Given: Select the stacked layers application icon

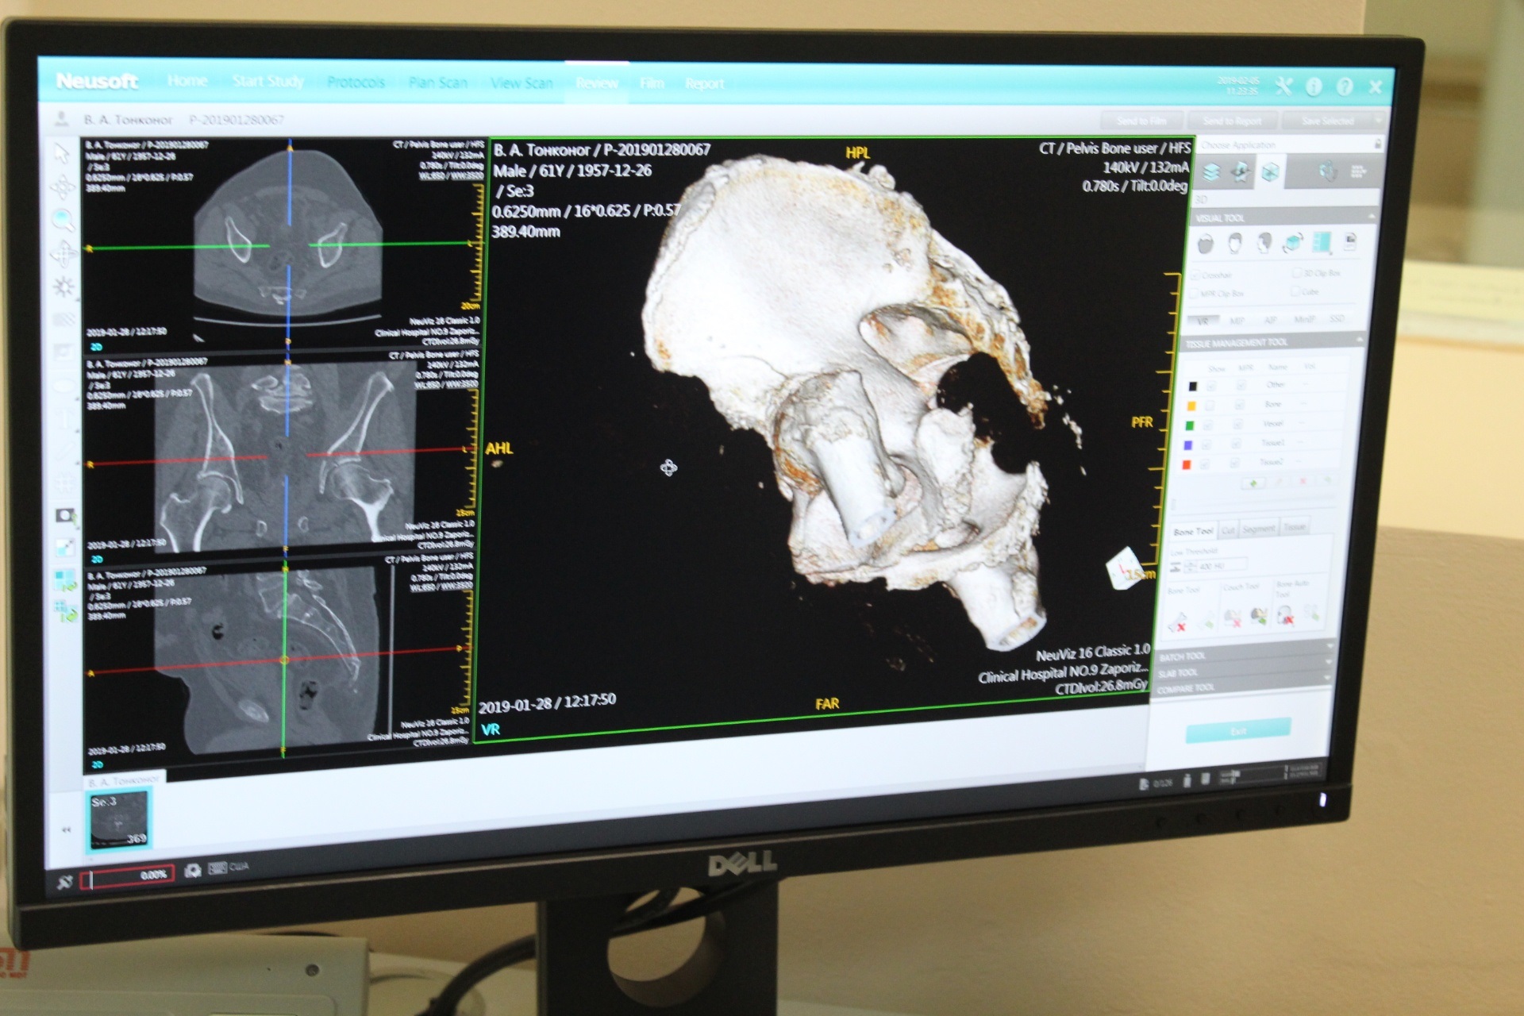Looking at the screenshot, I should 1211,172.
